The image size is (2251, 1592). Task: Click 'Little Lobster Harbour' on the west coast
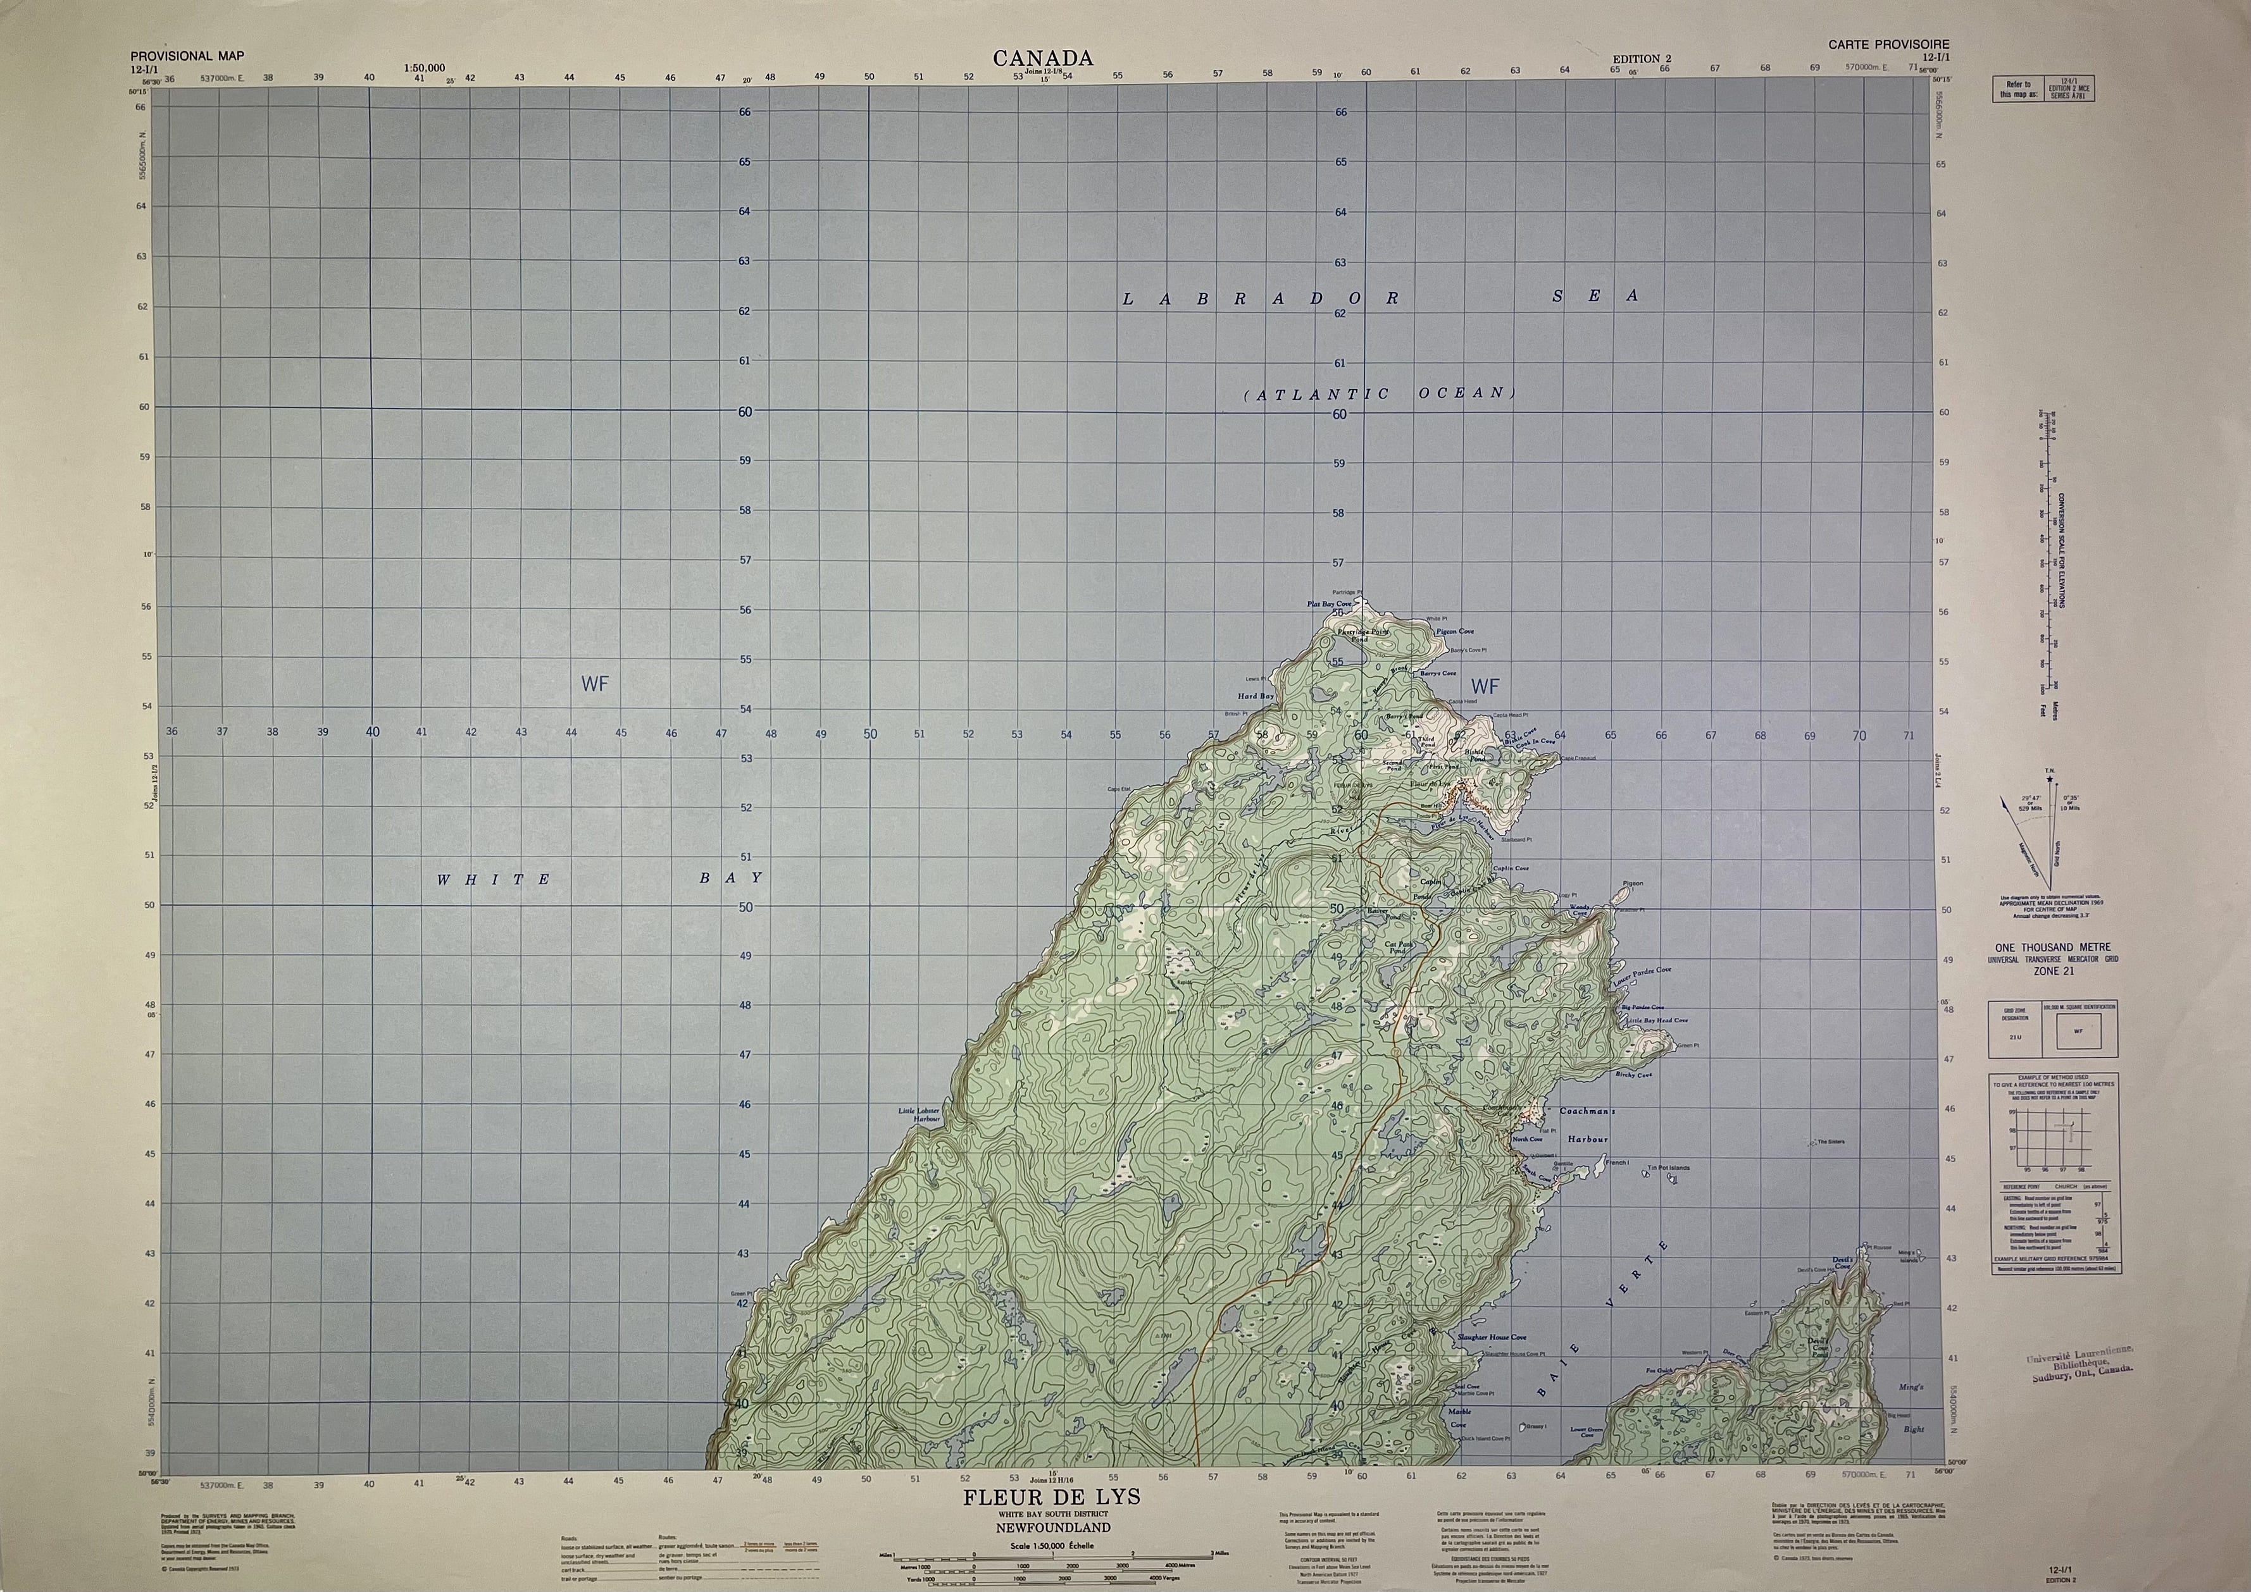click(919, 1114)
